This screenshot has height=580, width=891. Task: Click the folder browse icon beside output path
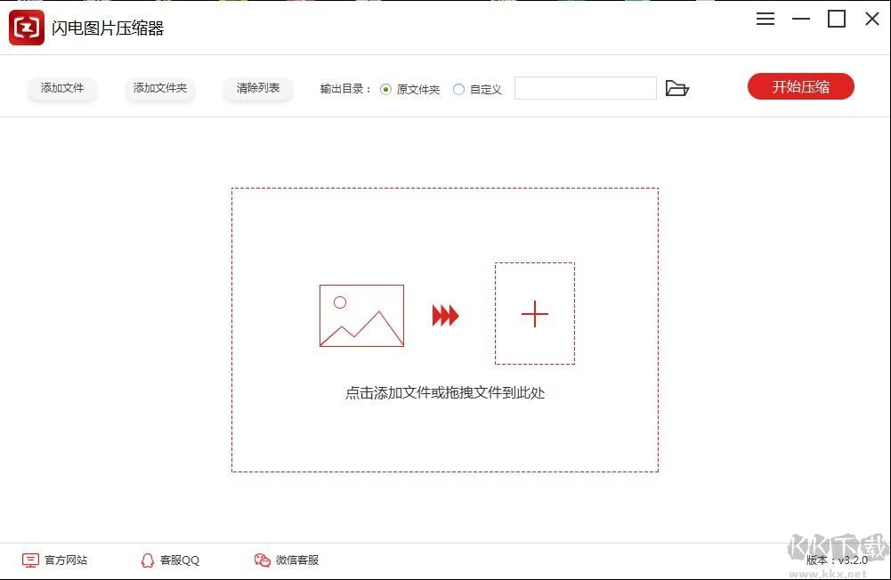coord(677,88)
